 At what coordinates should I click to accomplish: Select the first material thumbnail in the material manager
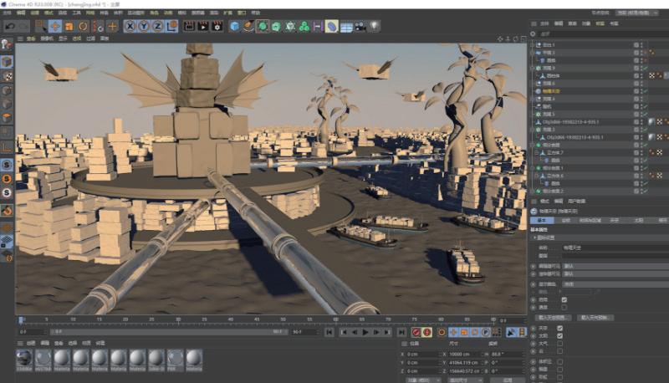coord(24,359)
